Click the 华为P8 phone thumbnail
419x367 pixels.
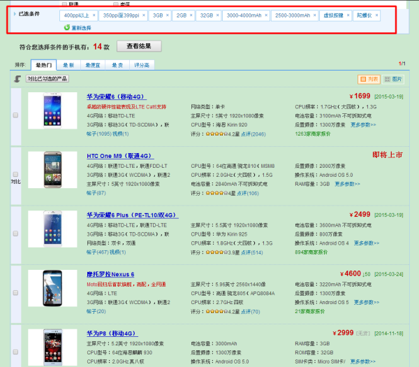click(x=52, y=347)
